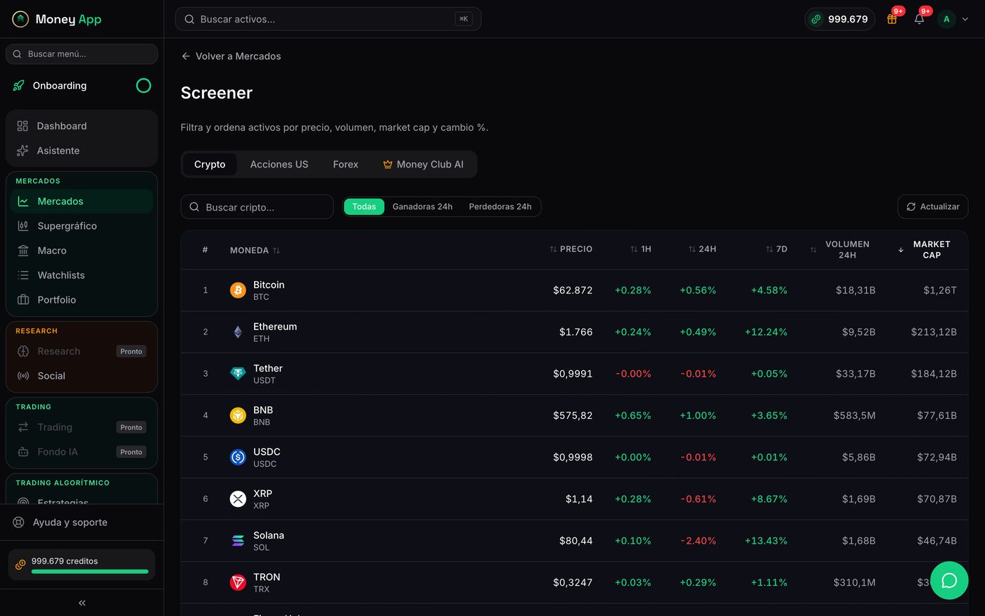Open Ayuda y soporte
985x616 pixels.
(x=82, y=522)
